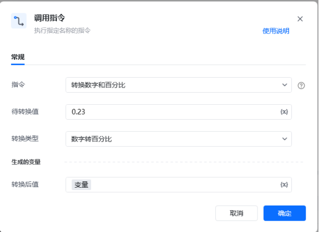Click the 转换后值 output variable field
The width and height of the screenshot is (319, 232).
tap(179, 185)
